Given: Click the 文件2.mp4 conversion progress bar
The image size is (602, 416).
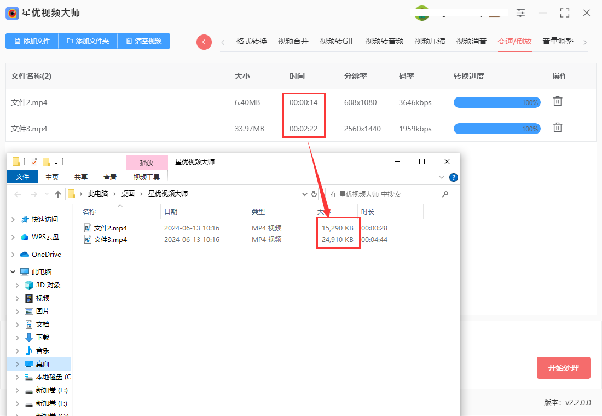Looking at the screenshot, I should (497, 102).
